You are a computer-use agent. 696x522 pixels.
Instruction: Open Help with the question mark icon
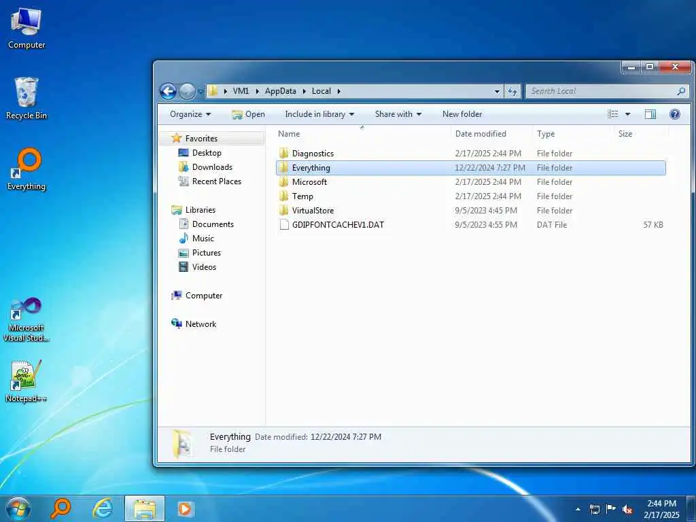tap(675, 114)
